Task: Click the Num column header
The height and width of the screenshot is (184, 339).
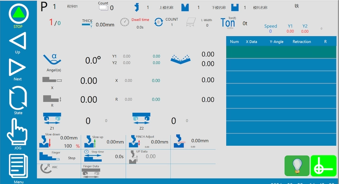Action: pos(234,41)
